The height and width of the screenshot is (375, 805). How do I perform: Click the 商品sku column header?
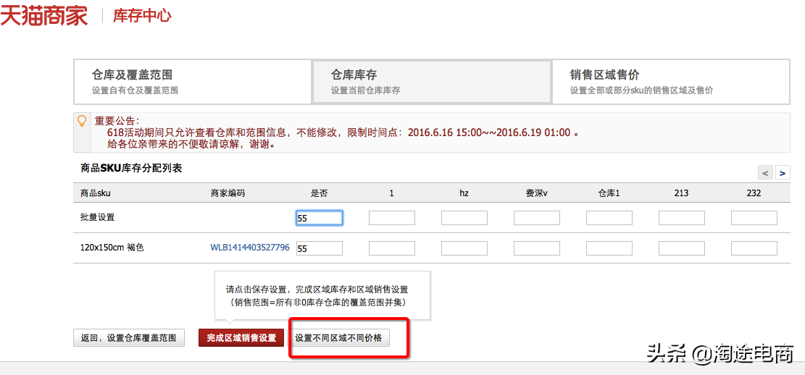(x=96, y=193)
